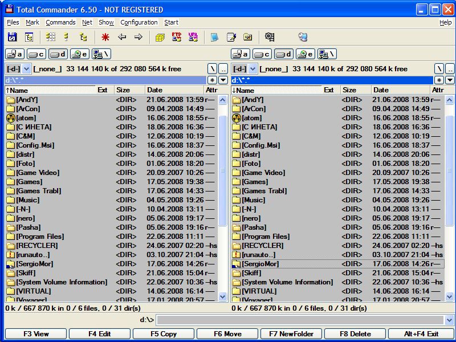The width and height of the screenshot is (456, 342).
Task: Click the yellow pack files cube icon
Action: pyautogui.click(x=160, y=37)
